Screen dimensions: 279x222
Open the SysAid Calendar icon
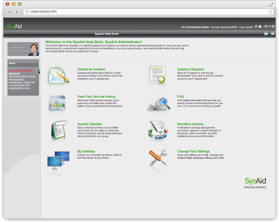pos(57,130)
